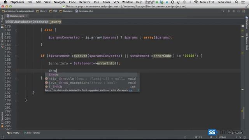Click the Database folder breadcrumb

66,11
